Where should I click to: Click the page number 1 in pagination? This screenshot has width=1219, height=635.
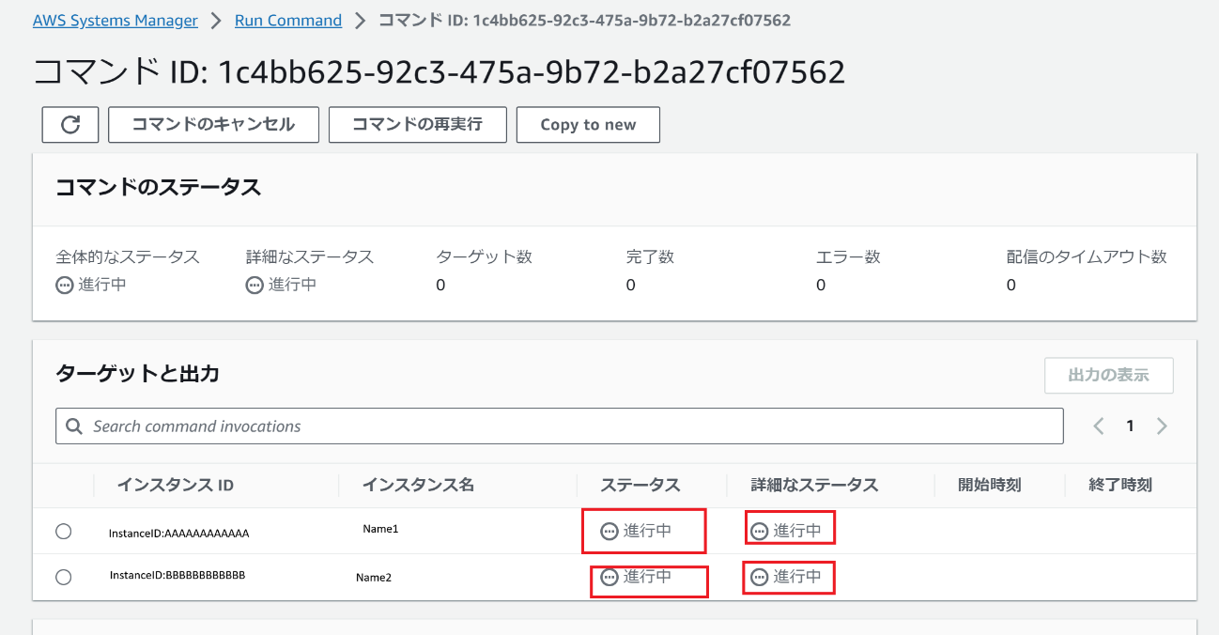pyautogui.click(x=1130, y=426)
